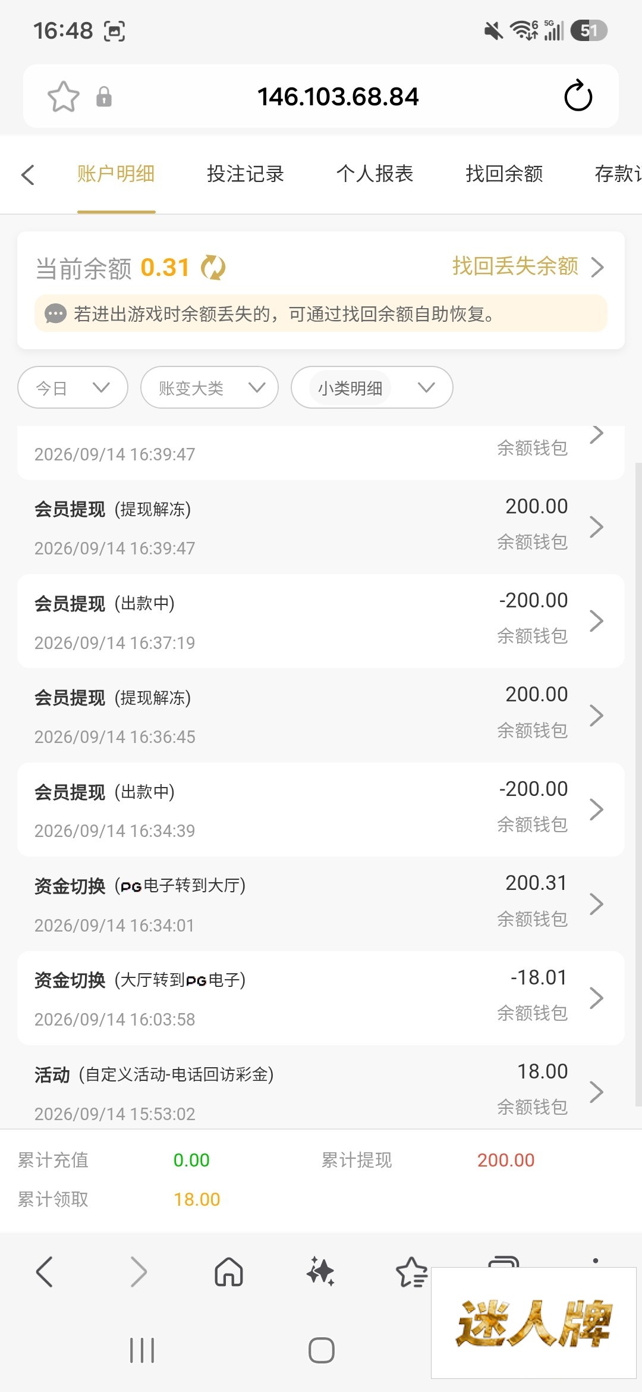
Task: Tap the AI sparkle icon in browser toolbar
Action: coord(320,1272)
